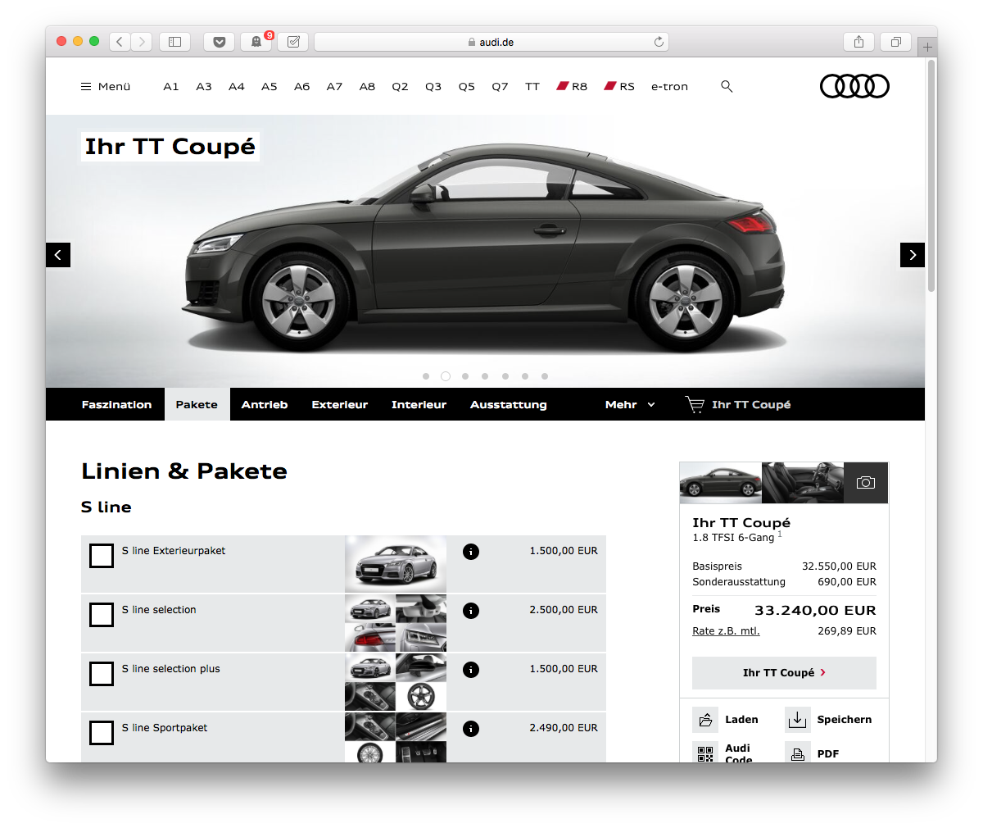Click the Audi Code QR icon
983x828 pixels.
705,753
